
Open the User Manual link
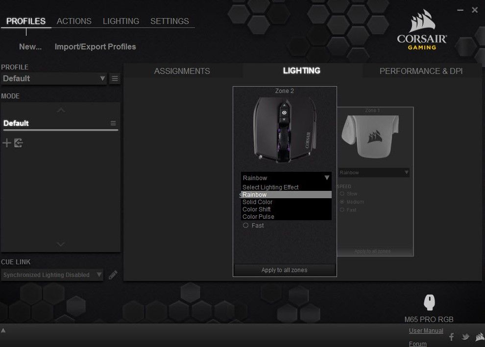426,331
